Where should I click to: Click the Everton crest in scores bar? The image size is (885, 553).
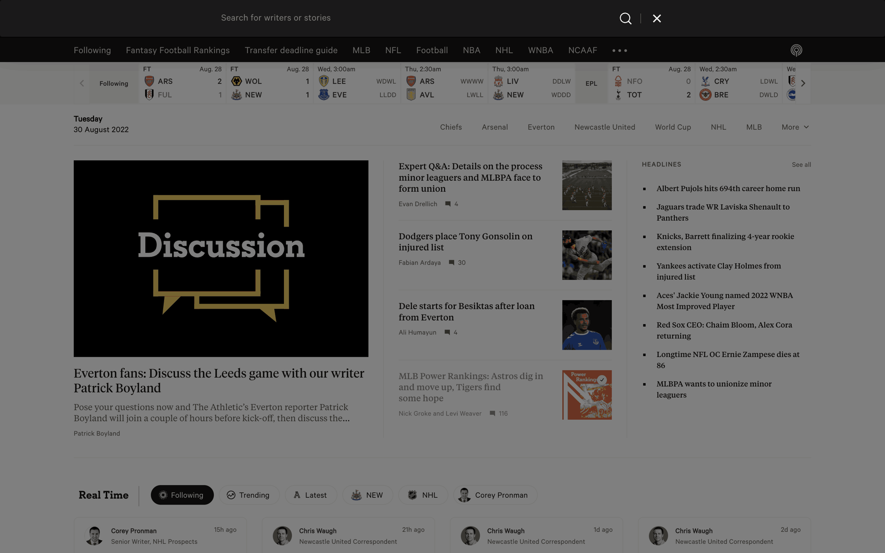(x=324, y=95)
